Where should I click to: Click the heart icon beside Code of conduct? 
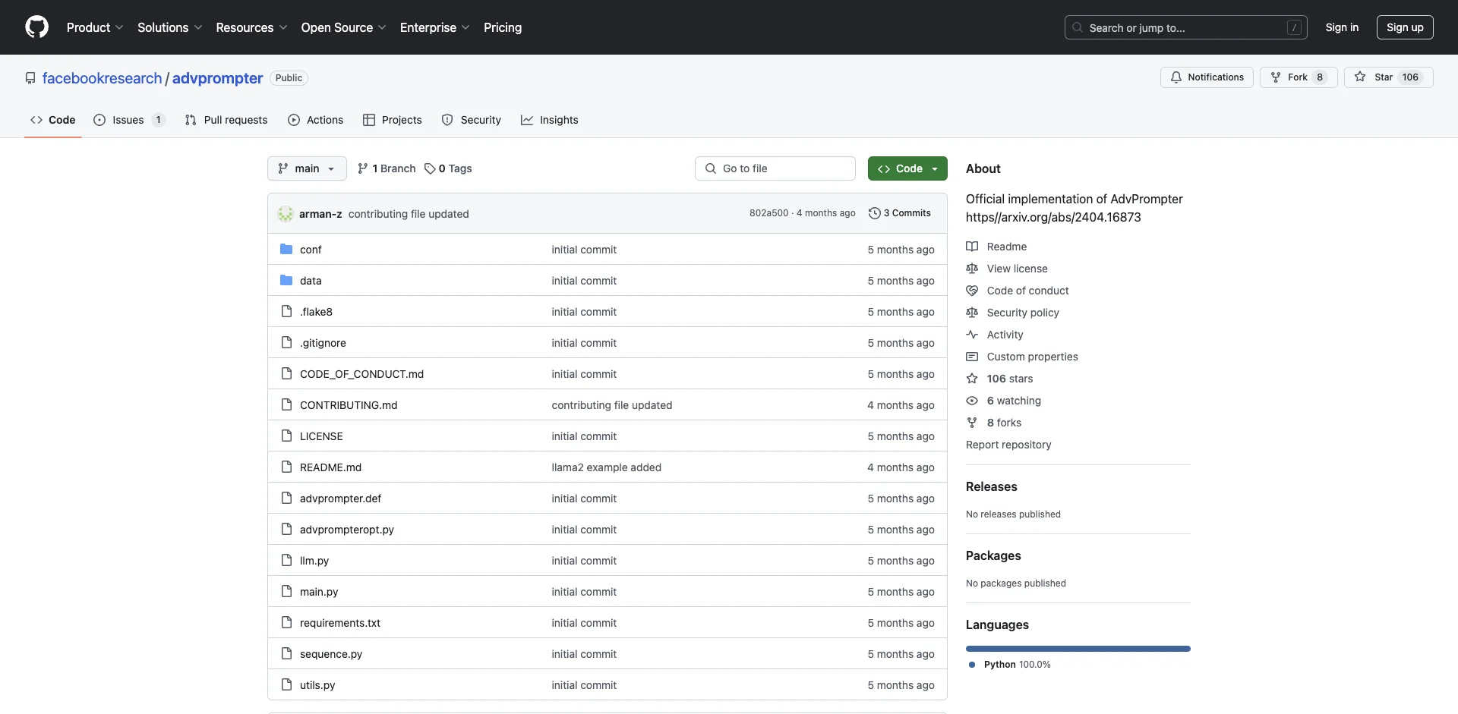click(x=972, y=291)
